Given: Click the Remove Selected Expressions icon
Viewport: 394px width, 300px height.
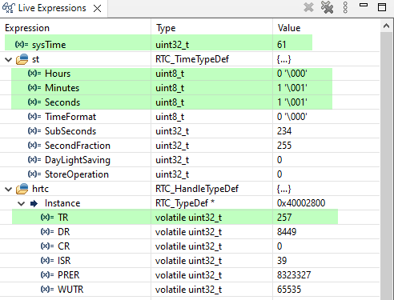Looking at the screenshot, I should [308, 7].
